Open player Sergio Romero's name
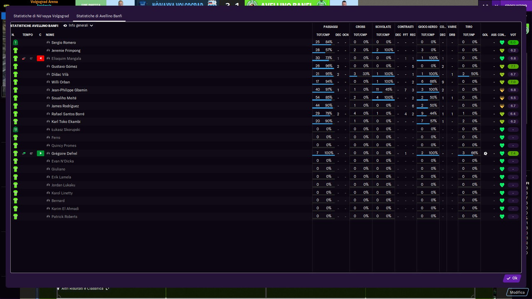The image size is (532, 299). (64, 42)
